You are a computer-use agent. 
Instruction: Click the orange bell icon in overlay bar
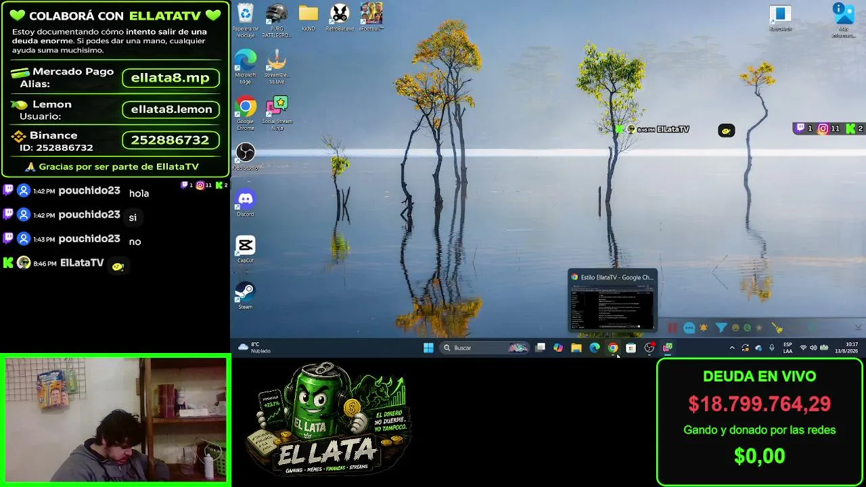coord(704,328)
